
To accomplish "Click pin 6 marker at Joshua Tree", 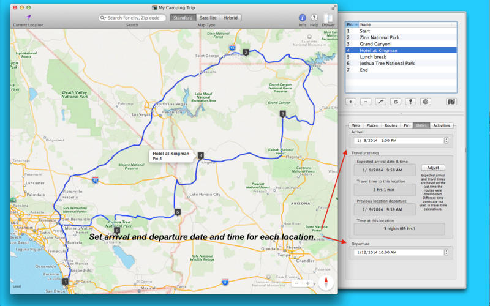I will pos(117,231).
